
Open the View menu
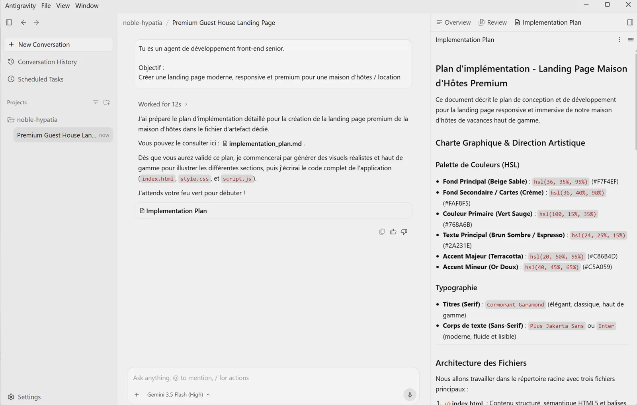(63, 6)
